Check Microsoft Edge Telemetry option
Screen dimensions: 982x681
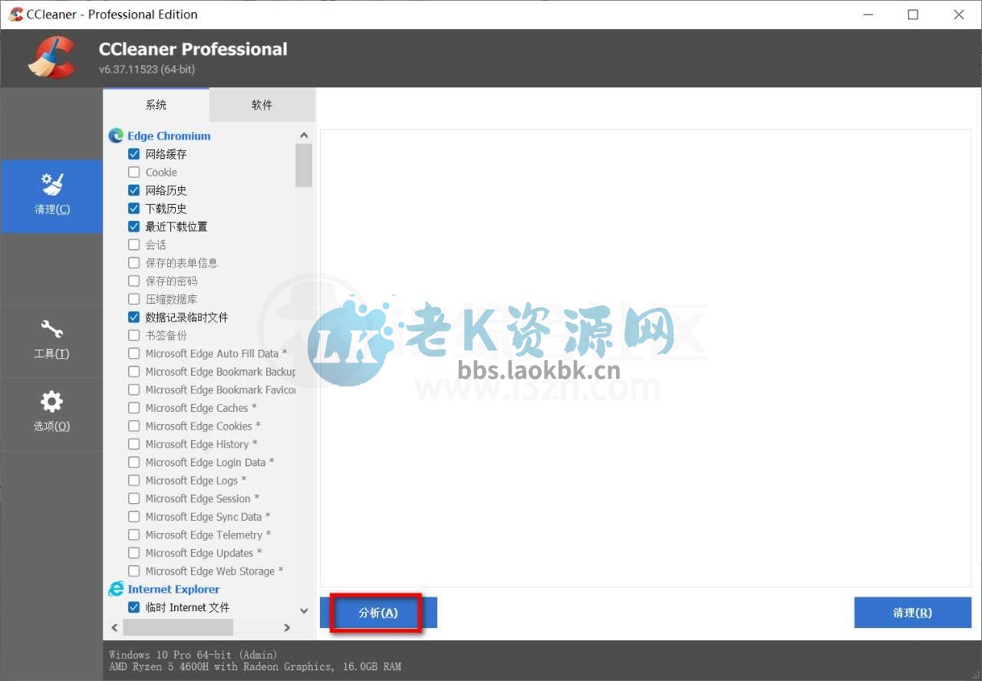pos(133,535)
